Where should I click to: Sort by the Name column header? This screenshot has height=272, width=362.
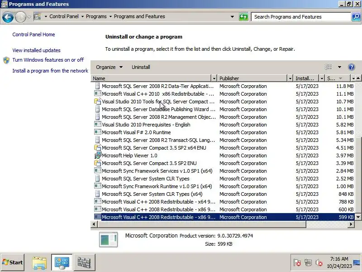[x=151, y=78]
